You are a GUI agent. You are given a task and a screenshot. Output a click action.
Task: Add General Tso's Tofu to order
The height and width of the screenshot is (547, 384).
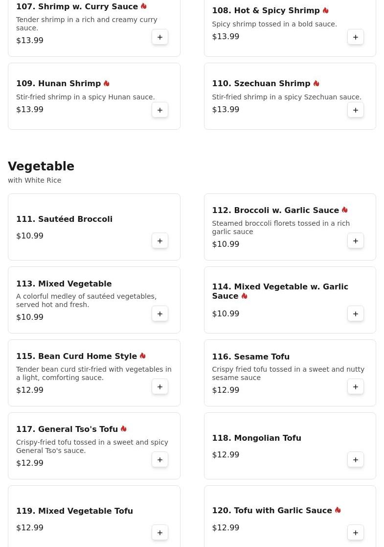point(160,459)
